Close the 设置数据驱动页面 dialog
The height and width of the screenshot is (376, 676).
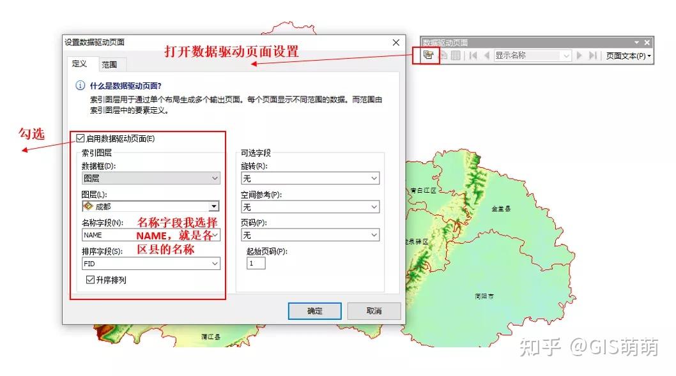point(396,42)
